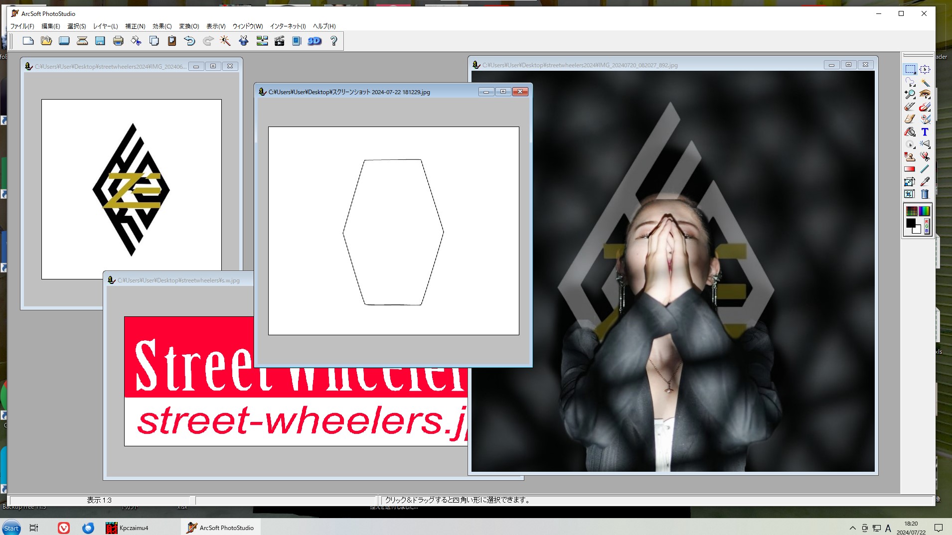Click the printer toolbar icon

point(118,41)
